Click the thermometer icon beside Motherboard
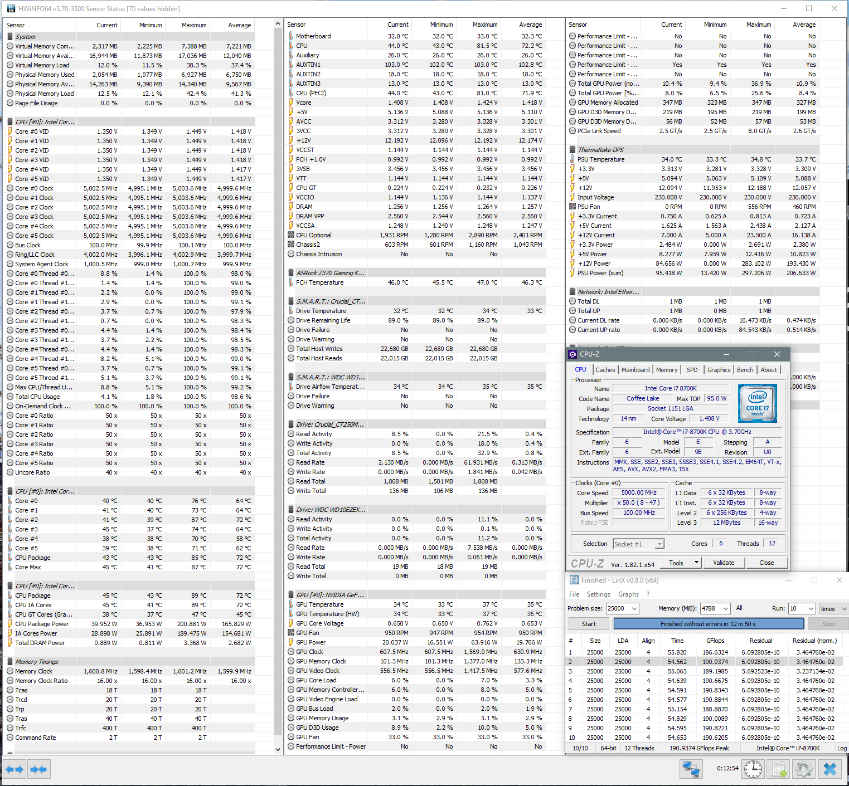Image resolution: width=849 pixels, height=786 pixels. point(290,36)
